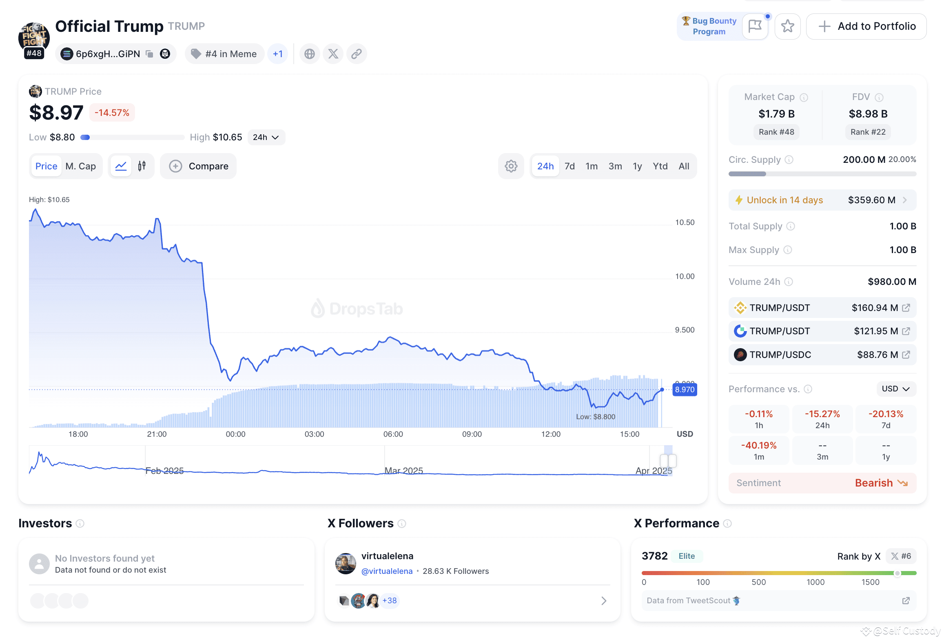The height and width of the screenshot is (640, 944).
Task: Show FDV info tooltip icon
Action: pos(879,98)
